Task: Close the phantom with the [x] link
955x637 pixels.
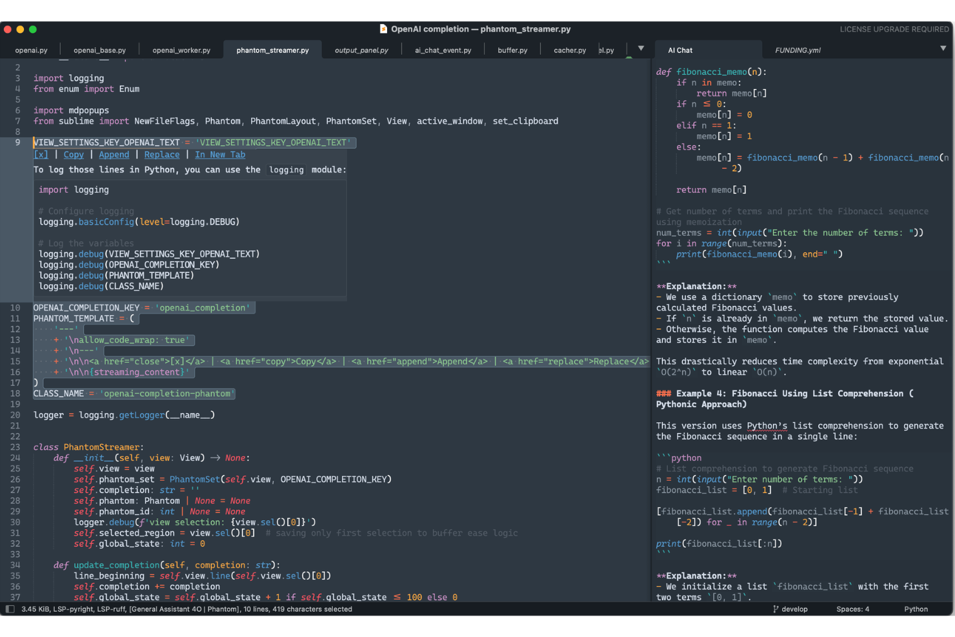Action: pyautogui.click(x=41, y=154)
